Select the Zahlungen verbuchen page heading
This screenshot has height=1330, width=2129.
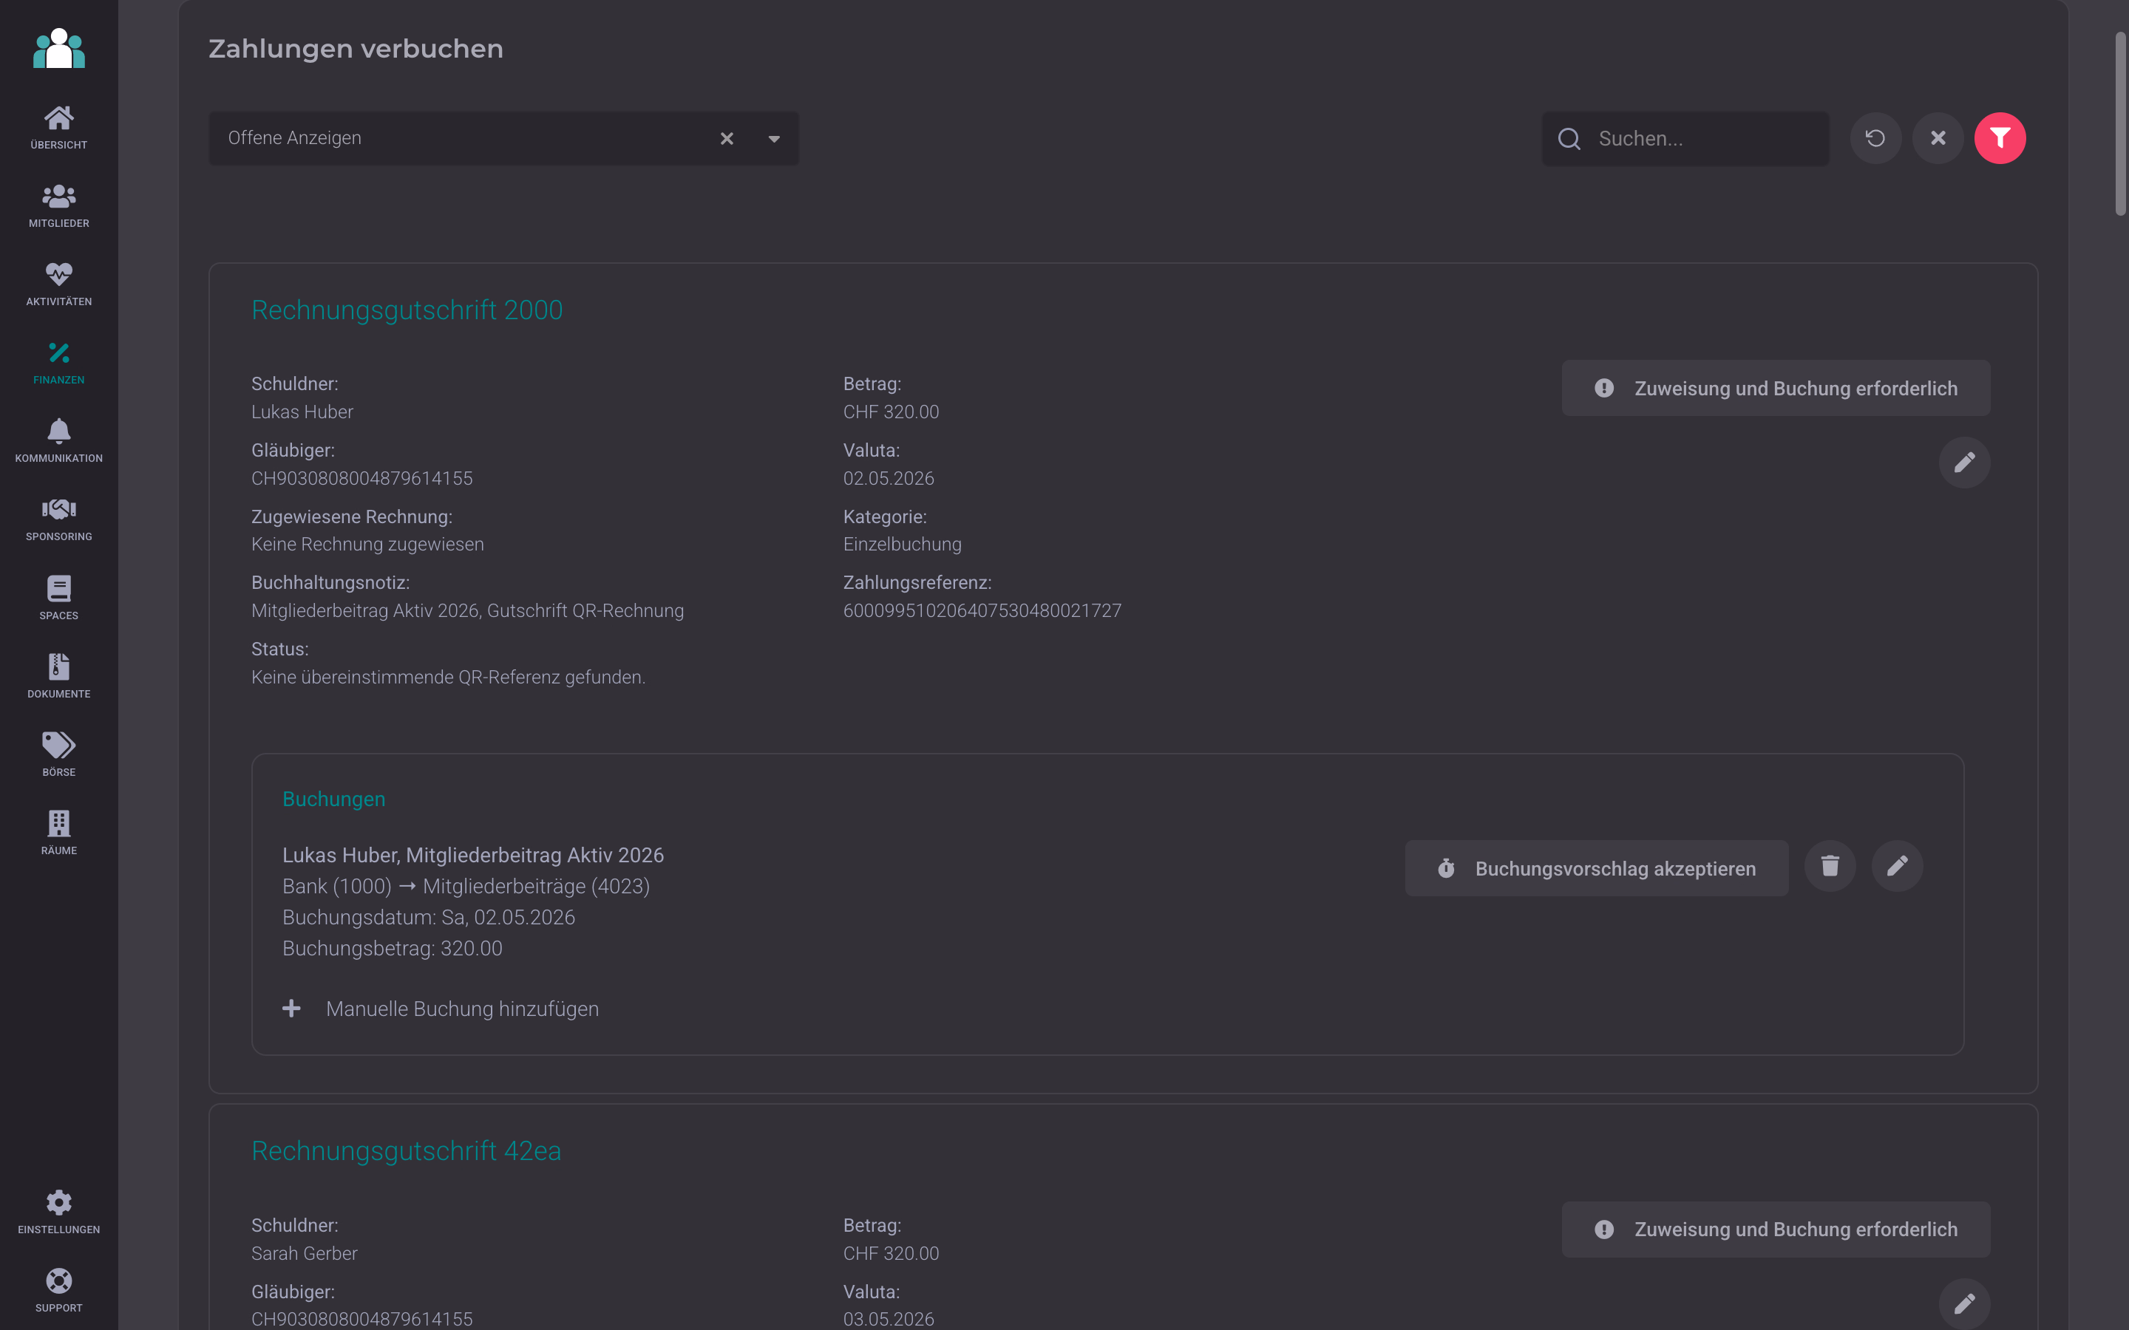(x=356, y=48)
